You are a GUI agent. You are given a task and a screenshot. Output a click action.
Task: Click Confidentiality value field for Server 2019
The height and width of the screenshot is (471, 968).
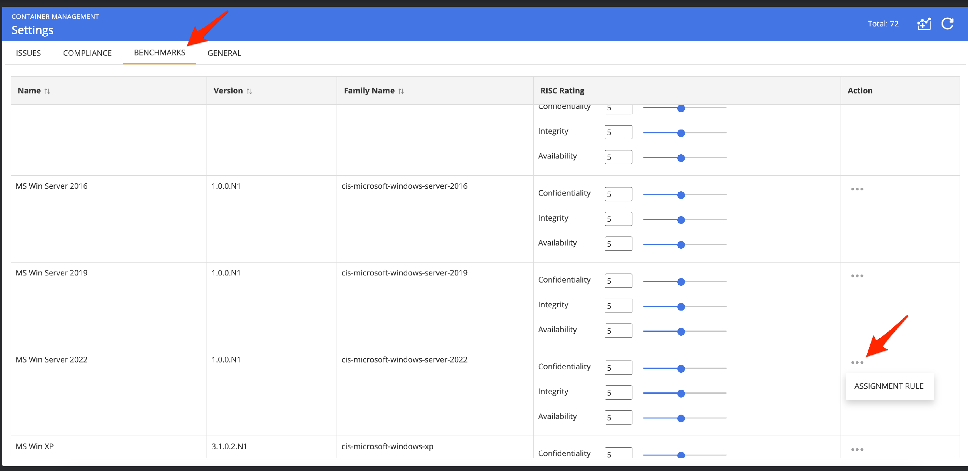point(618,281)
